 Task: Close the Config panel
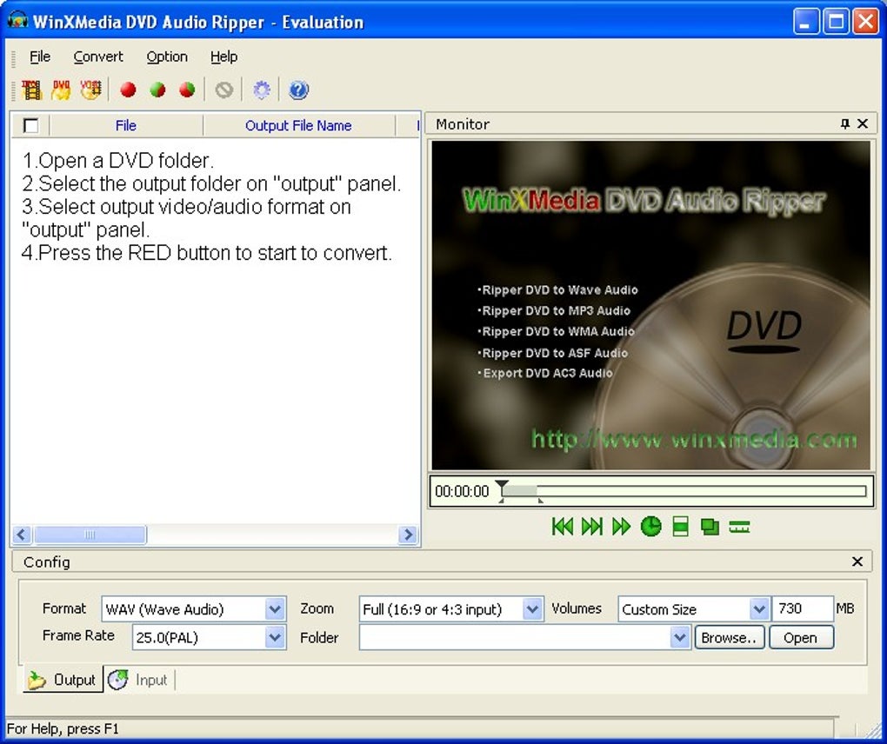[857, 561]
